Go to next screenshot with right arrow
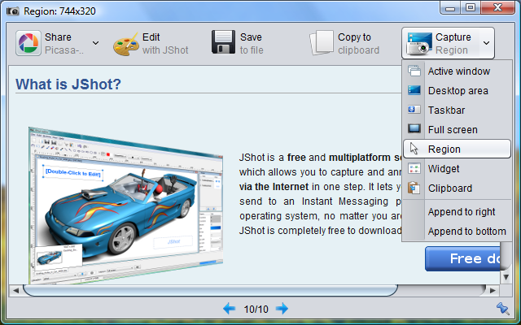Image resolution: width=521 pixels, height=325 pixels. [x=282, y=309]
